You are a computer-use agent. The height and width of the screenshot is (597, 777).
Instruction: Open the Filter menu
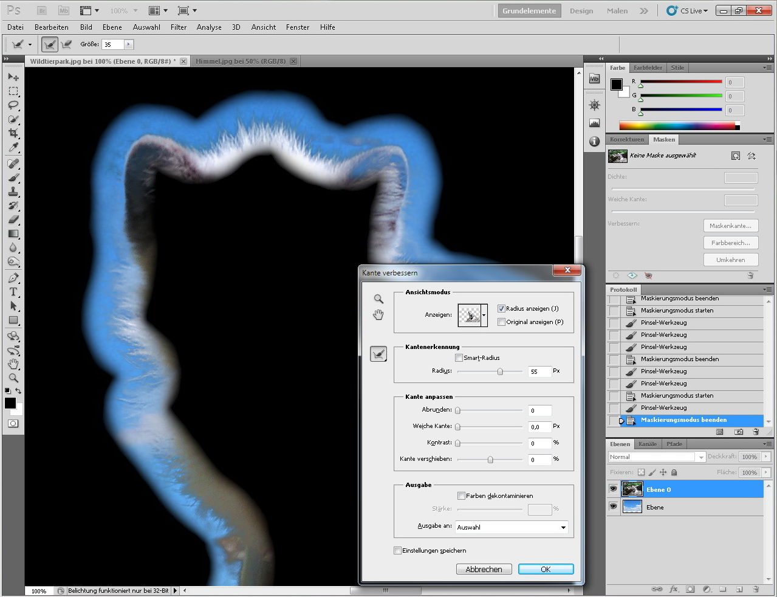pyautogui.click(x=179, y=27)
